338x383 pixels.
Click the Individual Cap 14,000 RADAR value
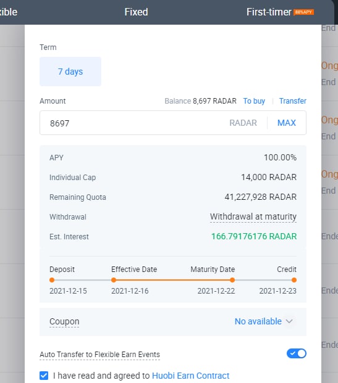(269, 177)
